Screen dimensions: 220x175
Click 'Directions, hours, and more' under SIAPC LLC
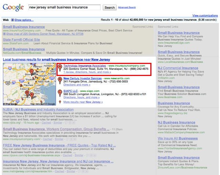pyautogui.click(x=81, y=97)
